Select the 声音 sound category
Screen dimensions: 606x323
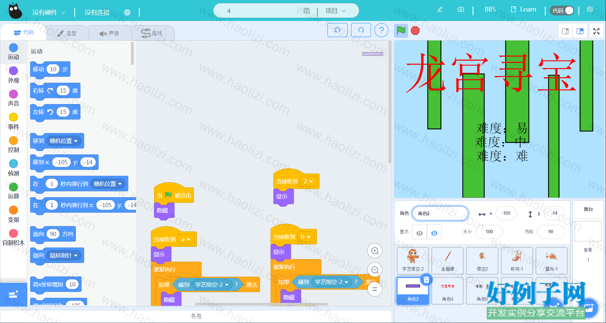point(13,98)
